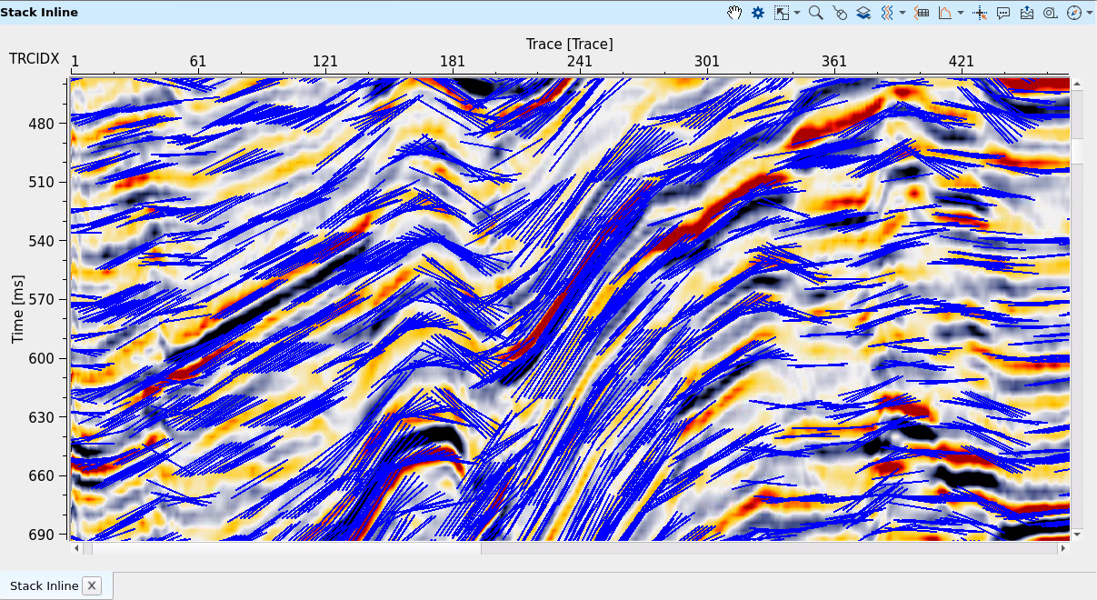This screenshot has height=600, width=1097.
Task: Toggle the layers display icon
Action: pyautogui.click(x=863, y=13)
